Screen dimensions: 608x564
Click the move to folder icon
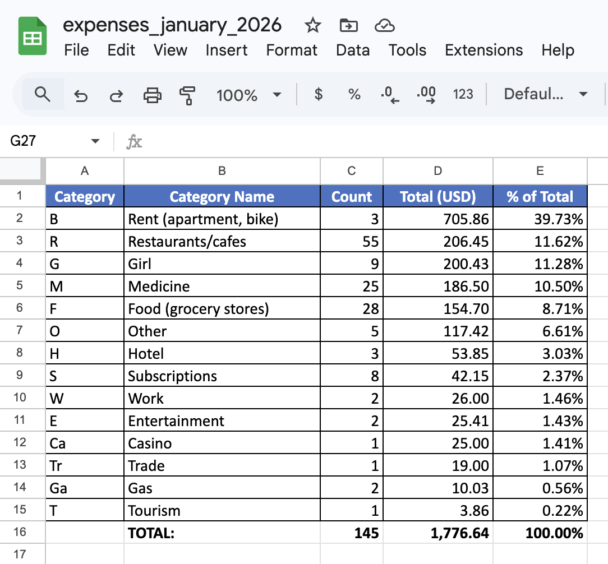pos(349,26)
